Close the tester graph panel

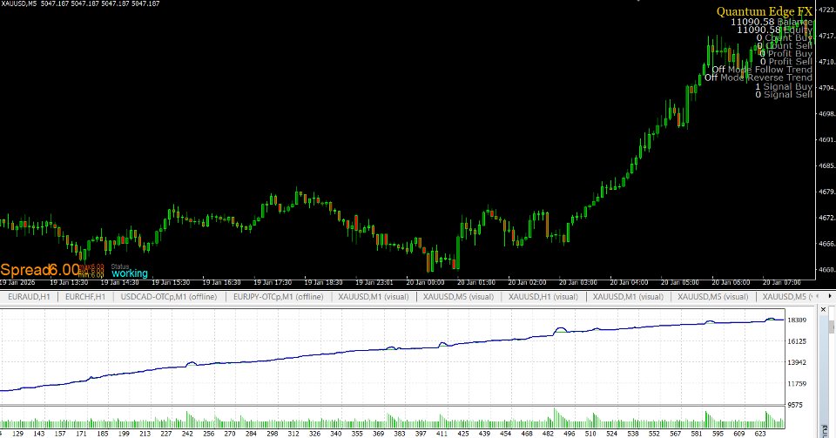tap(823, 309)
